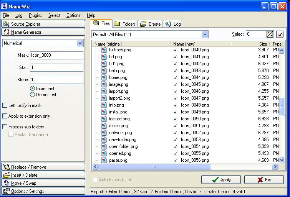Click the file icon of help.png
Viewport: 290px width, 197px height.
coord(104,71)
